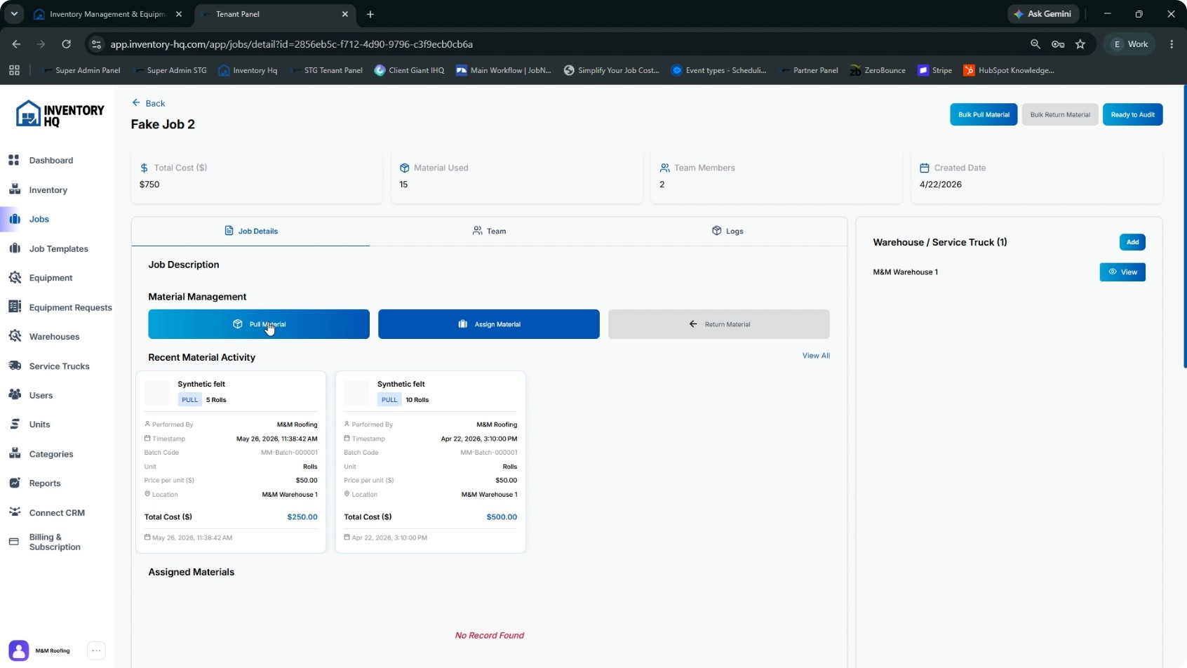The width and height of the screenshot is (1187, 668).
Task: Click the browser zoom magnifier icon
Action: 1035,44
